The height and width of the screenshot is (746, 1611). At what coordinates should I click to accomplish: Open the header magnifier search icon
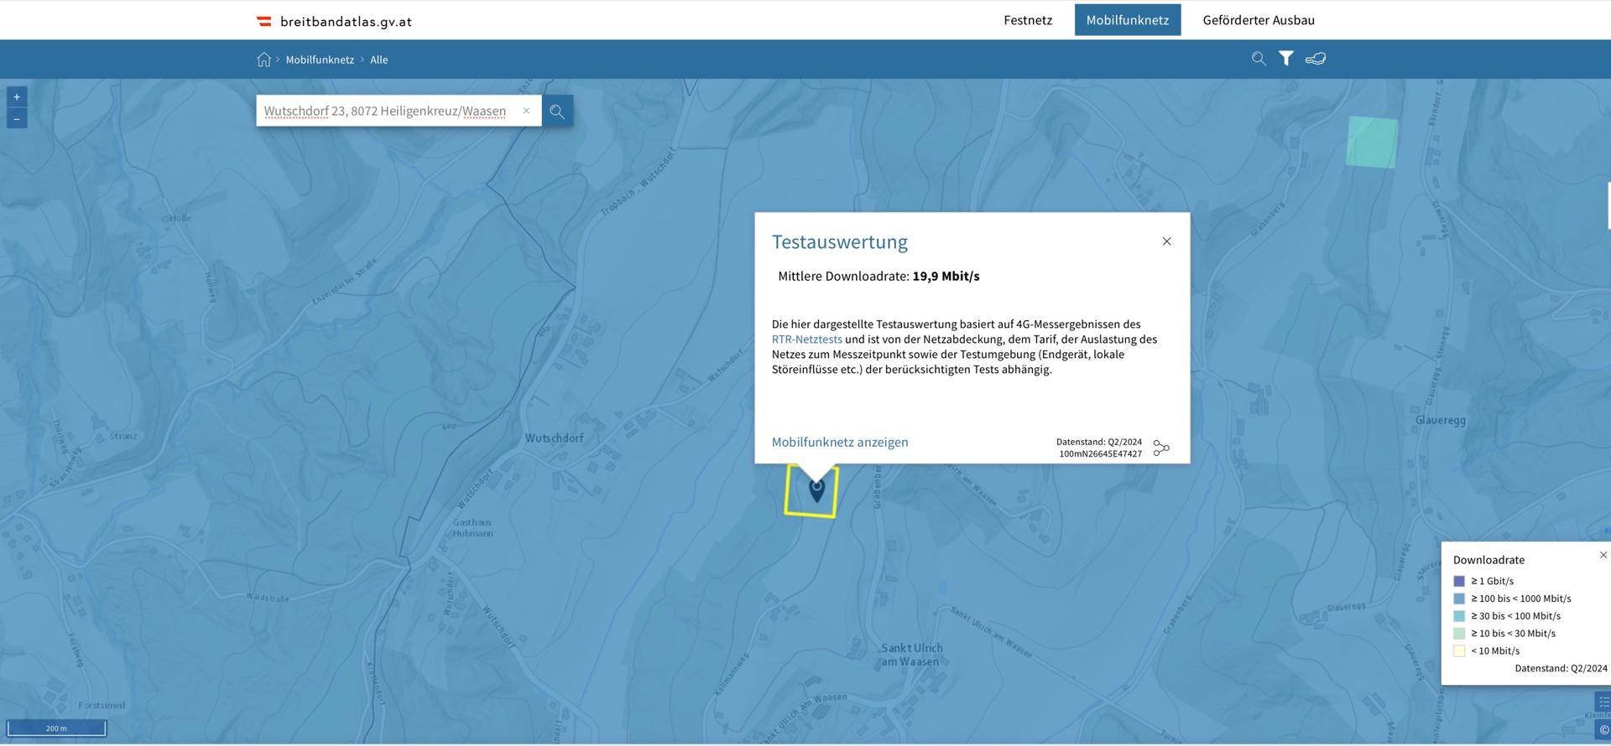[1259, 59]
